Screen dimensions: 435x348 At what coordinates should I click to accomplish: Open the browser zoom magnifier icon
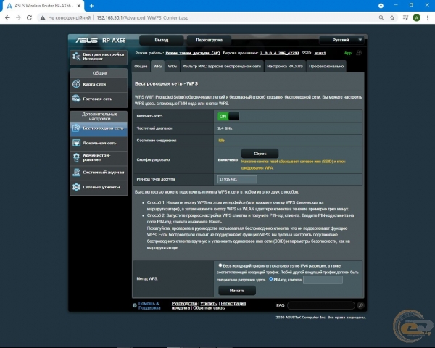381,17
